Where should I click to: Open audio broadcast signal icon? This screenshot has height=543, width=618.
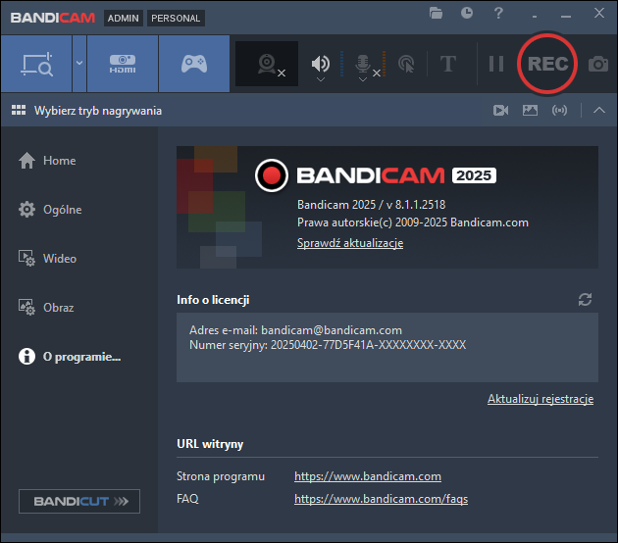pyautogui.click(x=560, y=110)
